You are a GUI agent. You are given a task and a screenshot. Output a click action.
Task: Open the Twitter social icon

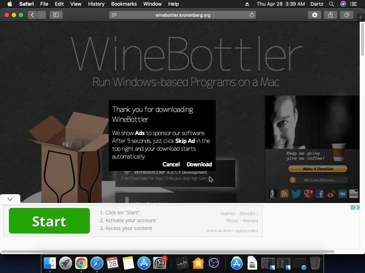(x=296, y=194)
